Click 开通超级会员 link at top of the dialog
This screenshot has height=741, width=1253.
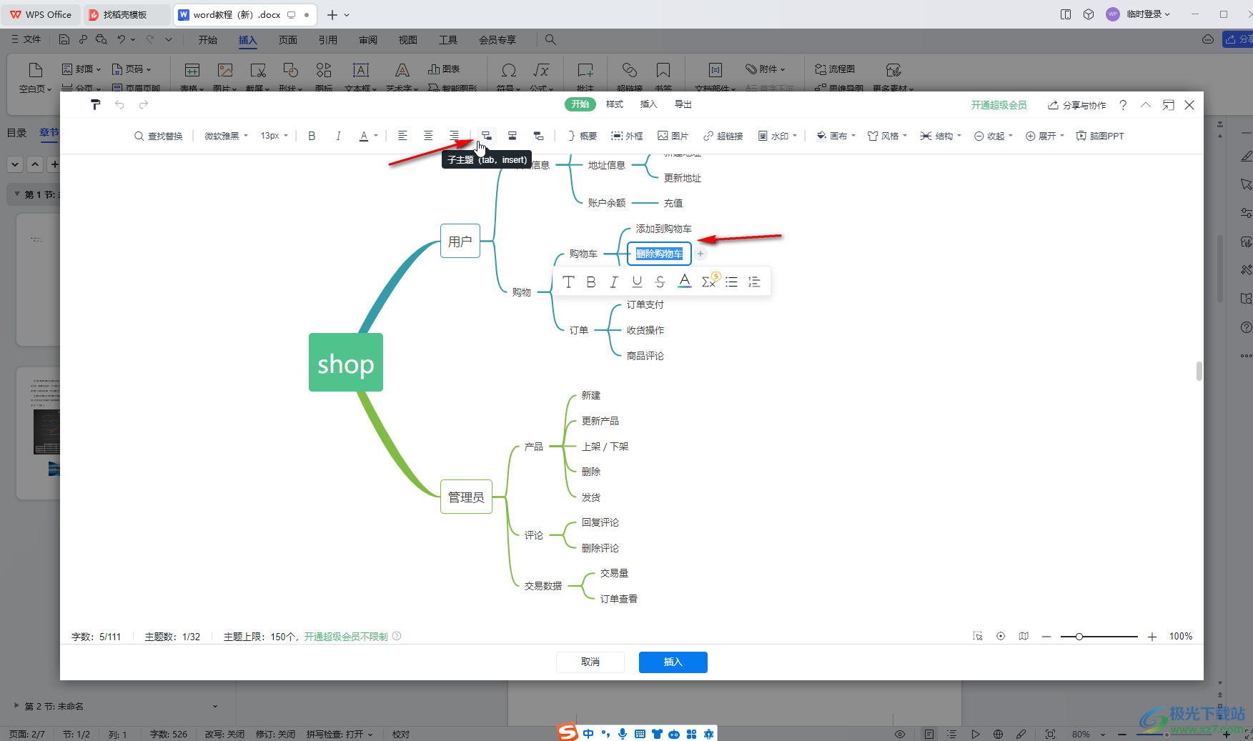click(999, 105)
